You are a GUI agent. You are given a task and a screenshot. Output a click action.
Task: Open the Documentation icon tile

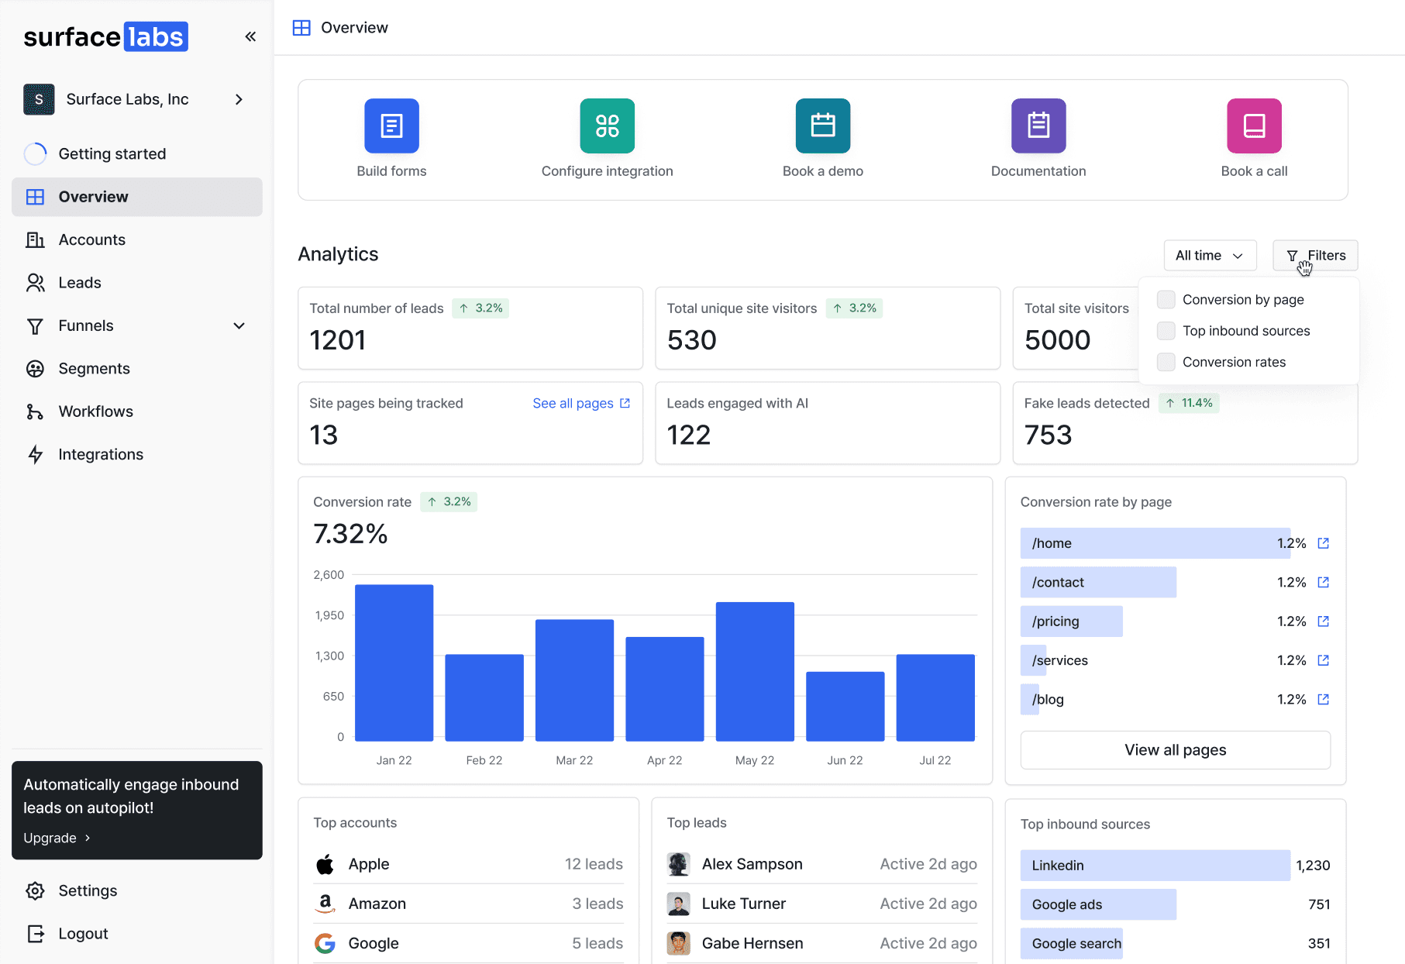click(1038, 126)
